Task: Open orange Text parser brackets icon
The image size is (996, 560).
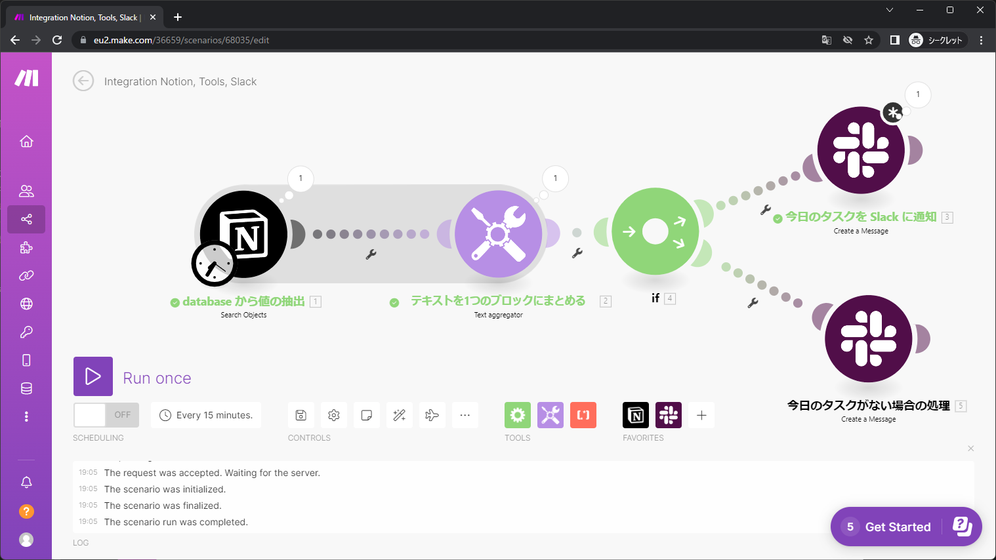Action: [583, 415]
